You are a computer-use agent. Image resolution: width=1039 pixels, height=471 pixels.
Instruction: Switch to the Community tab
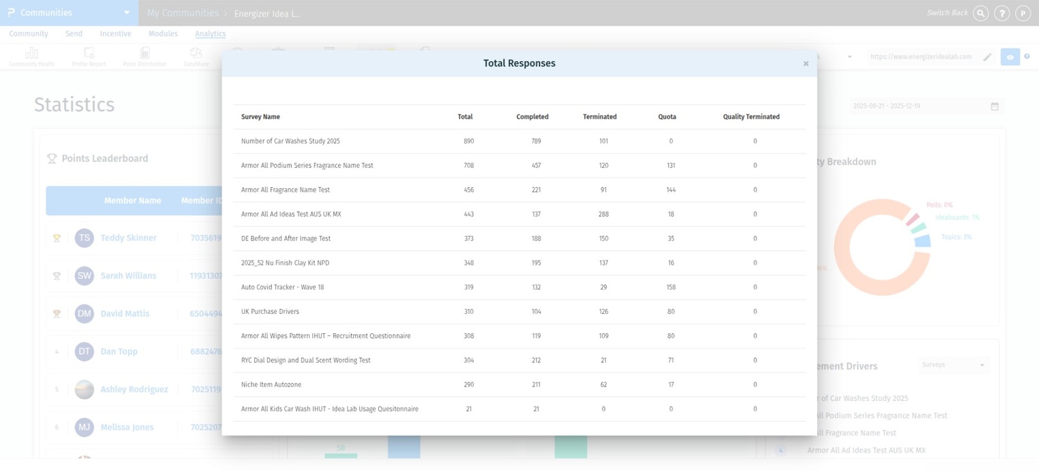click(x=28, y=33)
